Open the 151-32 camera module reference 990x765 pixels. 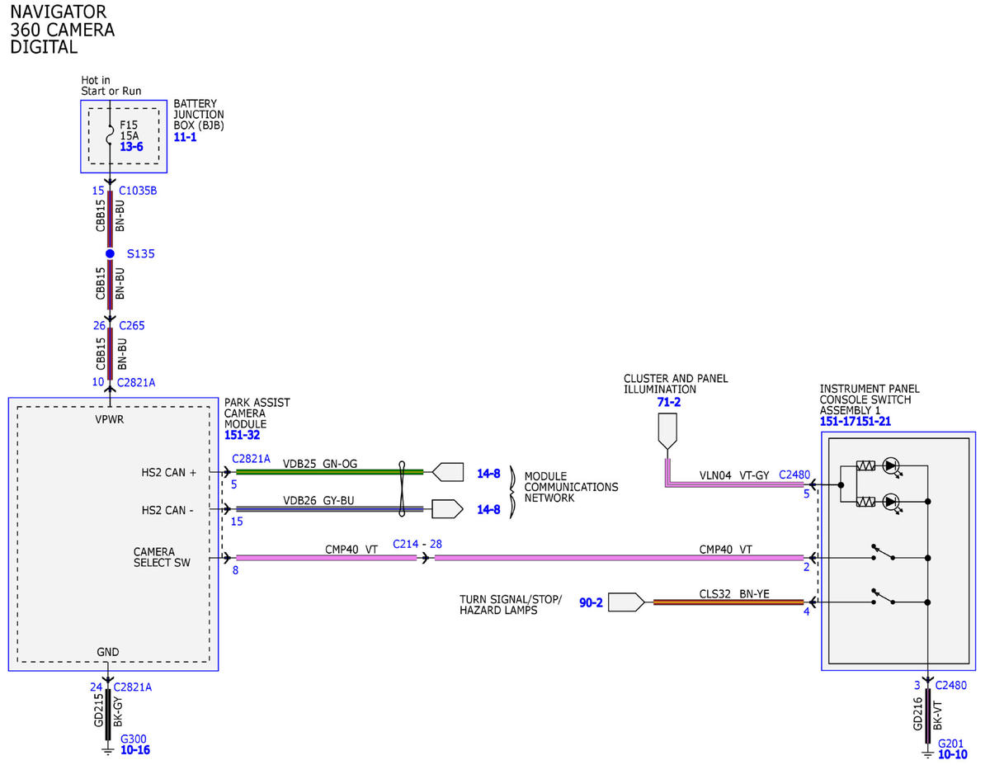tap(243, 435)
